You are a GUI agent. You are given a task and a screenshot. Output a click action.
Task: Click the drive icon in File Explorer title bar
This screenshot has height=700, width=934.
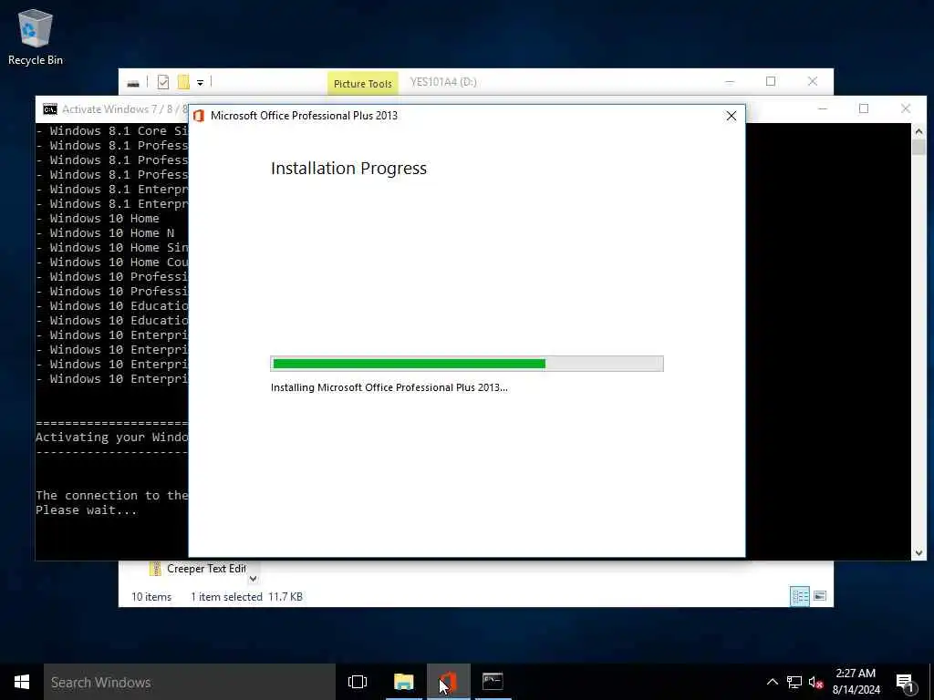coord(133,83)
